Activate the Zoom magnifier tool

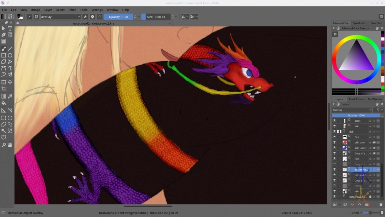[x=3, y=145]
